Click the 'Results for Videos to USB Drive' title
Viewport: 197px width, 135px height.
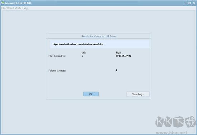pyautogui.click(x=98, y=37)
